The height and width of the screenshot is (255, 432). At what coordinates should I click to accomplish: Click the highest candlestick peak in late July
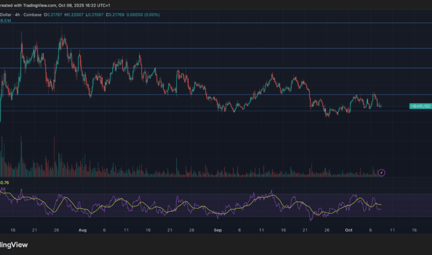(63, 38)
